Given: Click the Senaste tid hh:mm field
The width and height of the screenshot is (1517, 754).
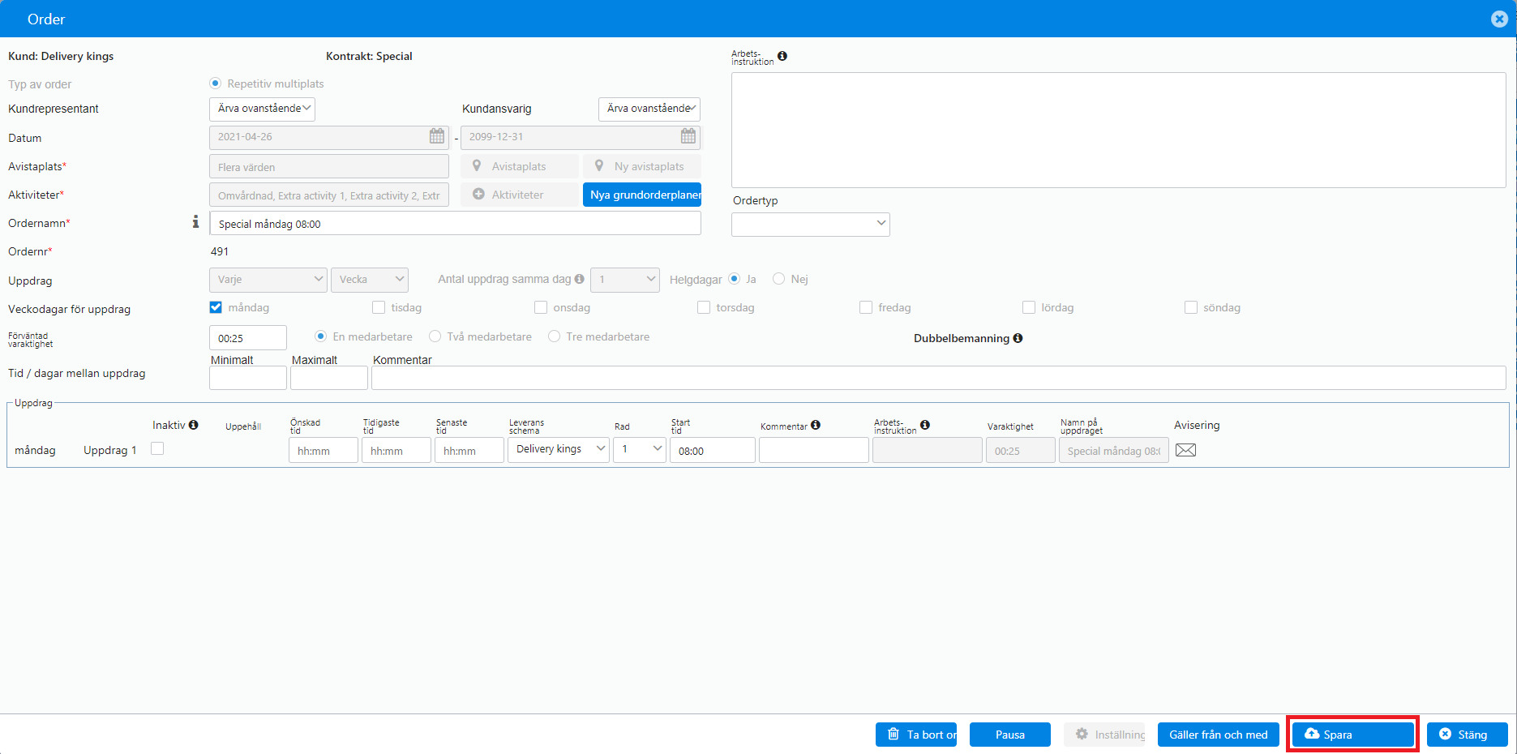Looking at the screenshot, I should 469,450.
